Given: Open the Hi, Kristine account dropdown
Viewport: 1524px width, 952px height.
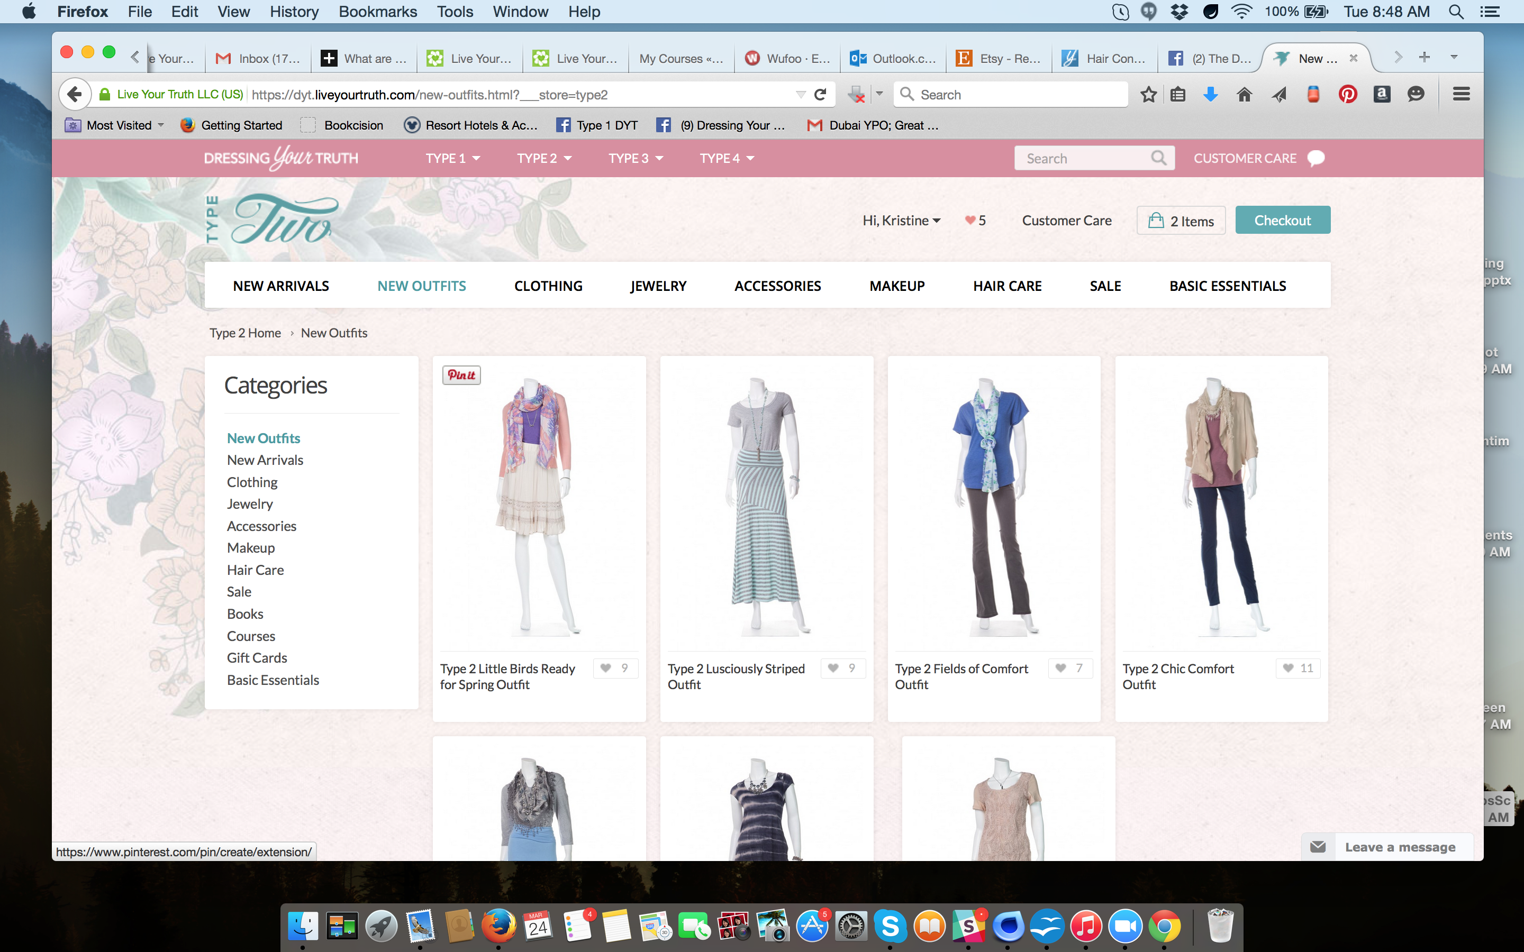Looking at the screenshot, I should click(x=901, y=221).
